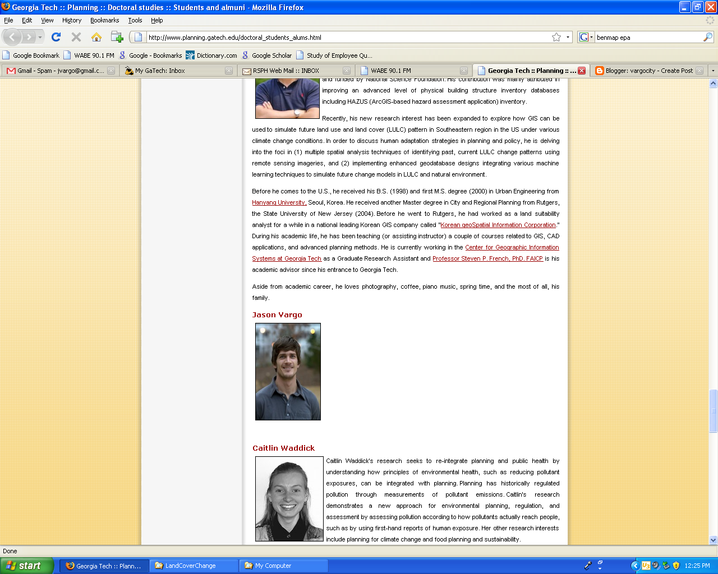Click the Reload page icon
The width and height of the screenshot is (718, 574).
point(56,37)
